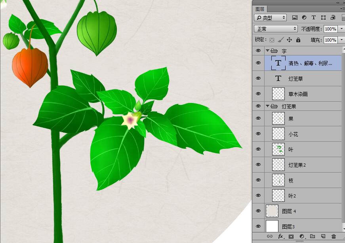Hide the 灯笼草 text layer
Screen dimensions: 345x243
(x=258, y=78)
